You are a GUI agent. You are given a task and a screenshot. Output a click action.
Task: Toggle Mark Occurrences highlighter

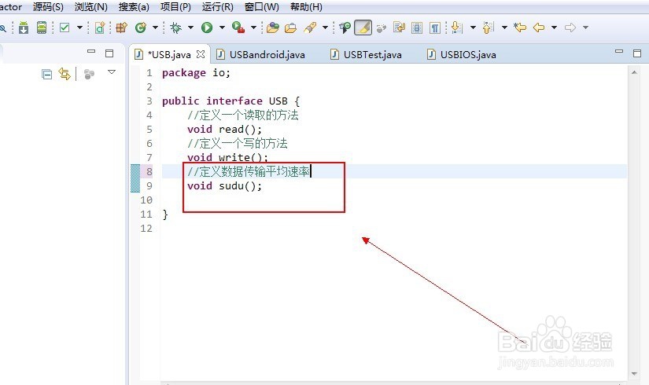(363, 27)
